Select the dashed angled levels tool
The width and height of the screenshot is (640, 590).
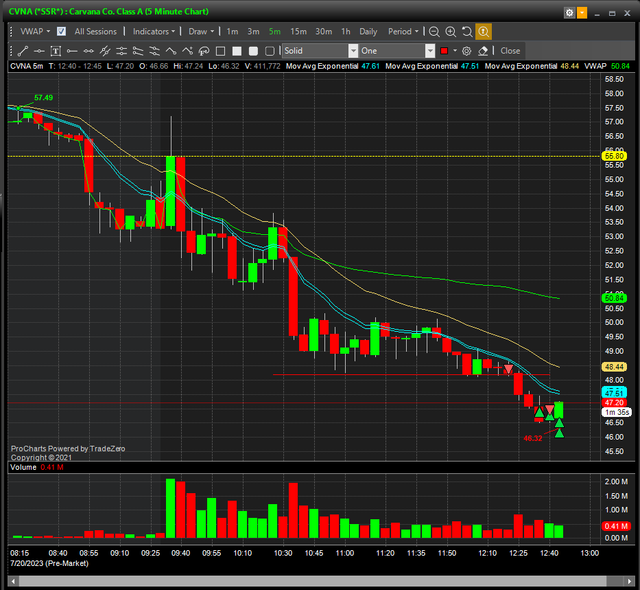(154, 51)
